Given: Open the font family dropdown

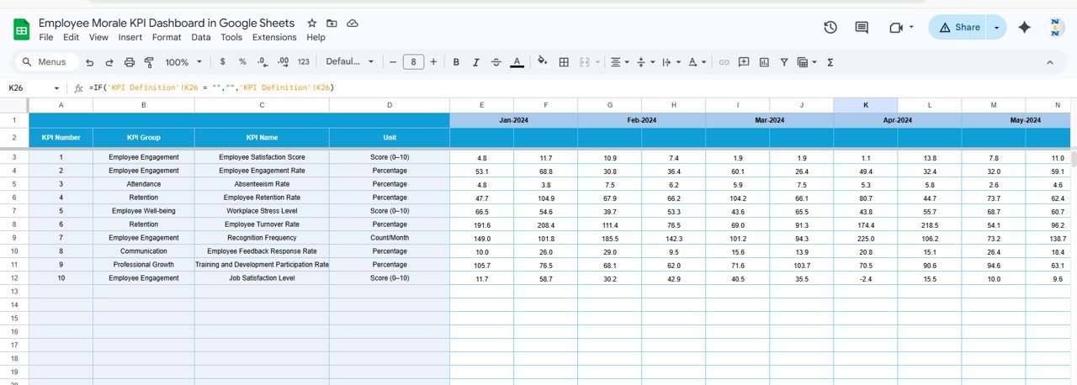Looking at the screenshot, I should 349,62.
